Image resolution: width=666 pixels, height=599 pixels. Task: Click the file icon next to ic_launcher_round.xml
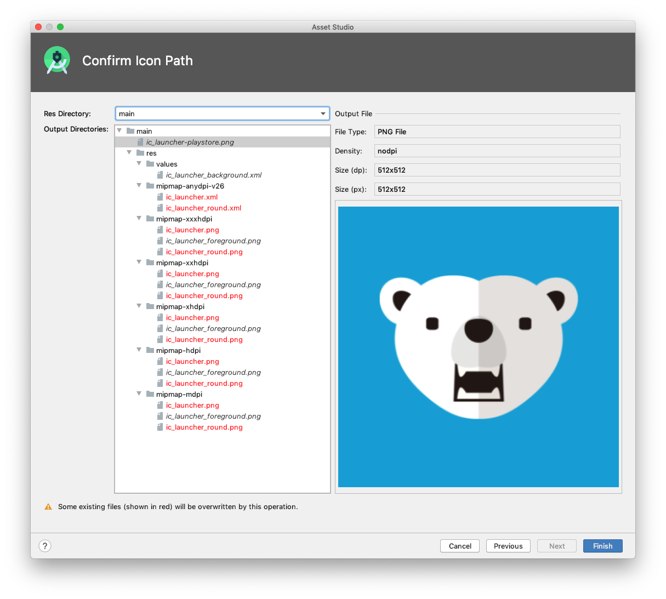click(x=160, y=208)
